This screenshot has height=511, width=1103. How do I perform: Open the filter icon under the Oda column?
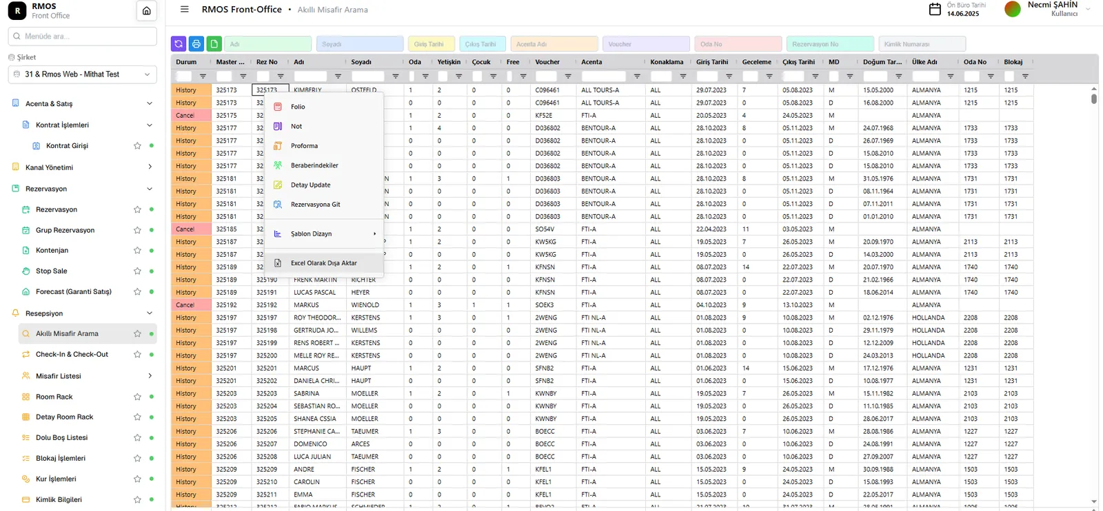click(425, 76)
